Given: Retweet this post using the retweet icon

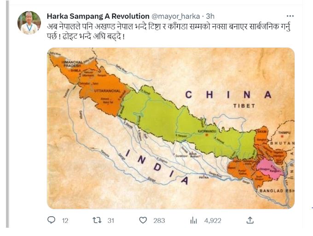Looking at the screenshot, I should pos(97,220).
